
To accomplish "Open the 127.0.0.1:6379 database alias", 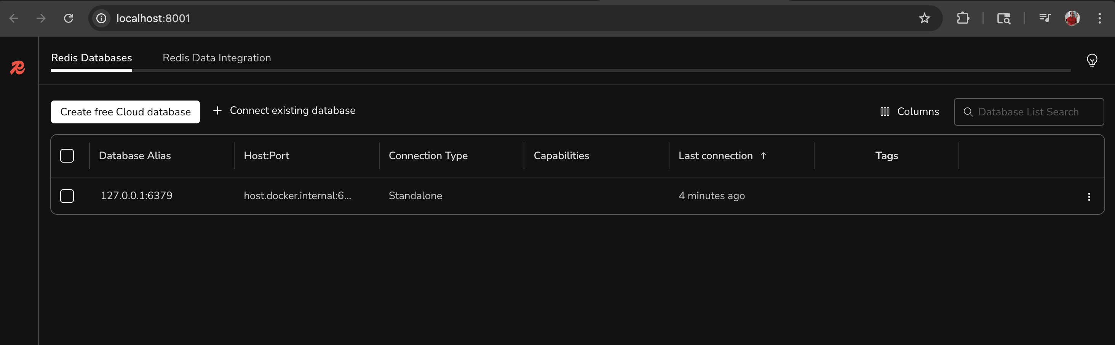I will pyautogui.click(x=136, y=196).
